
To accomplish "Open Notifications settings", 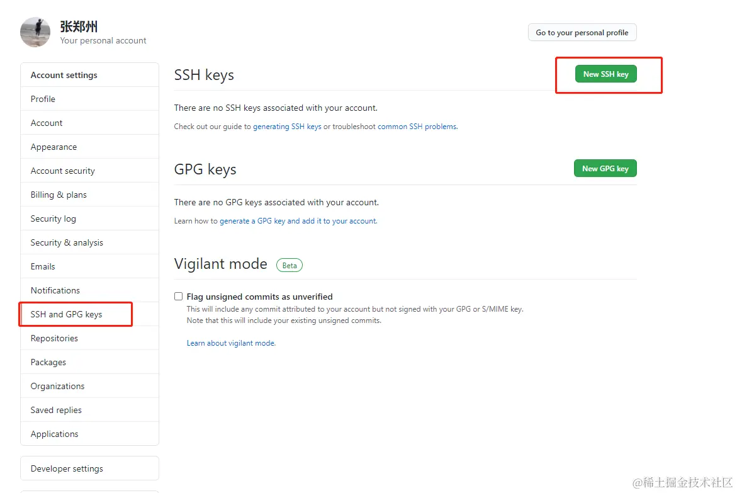I will (55, 290).
